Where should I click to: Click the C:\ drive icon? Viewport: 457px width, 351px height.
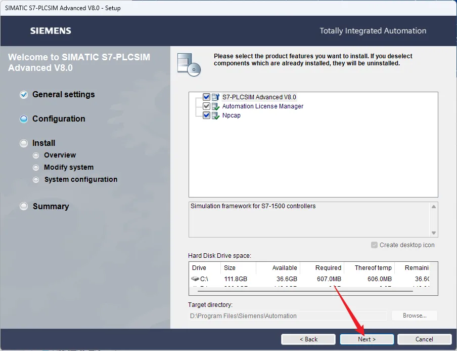(x=195, y=279)
